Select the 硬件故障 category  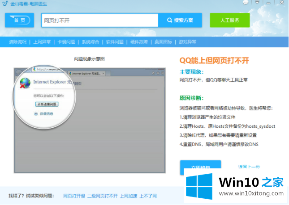(139, 42)
